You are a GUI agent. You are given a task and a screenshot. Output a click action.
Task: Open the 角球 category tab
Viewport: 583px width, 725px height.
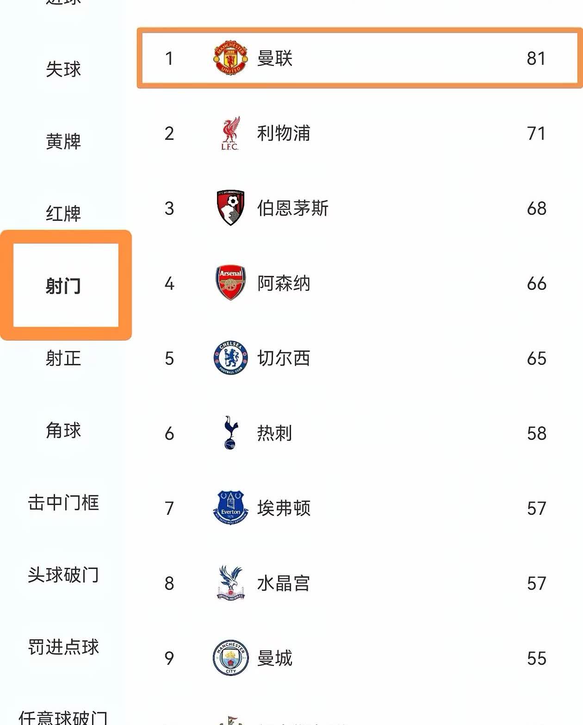point(63,431)
